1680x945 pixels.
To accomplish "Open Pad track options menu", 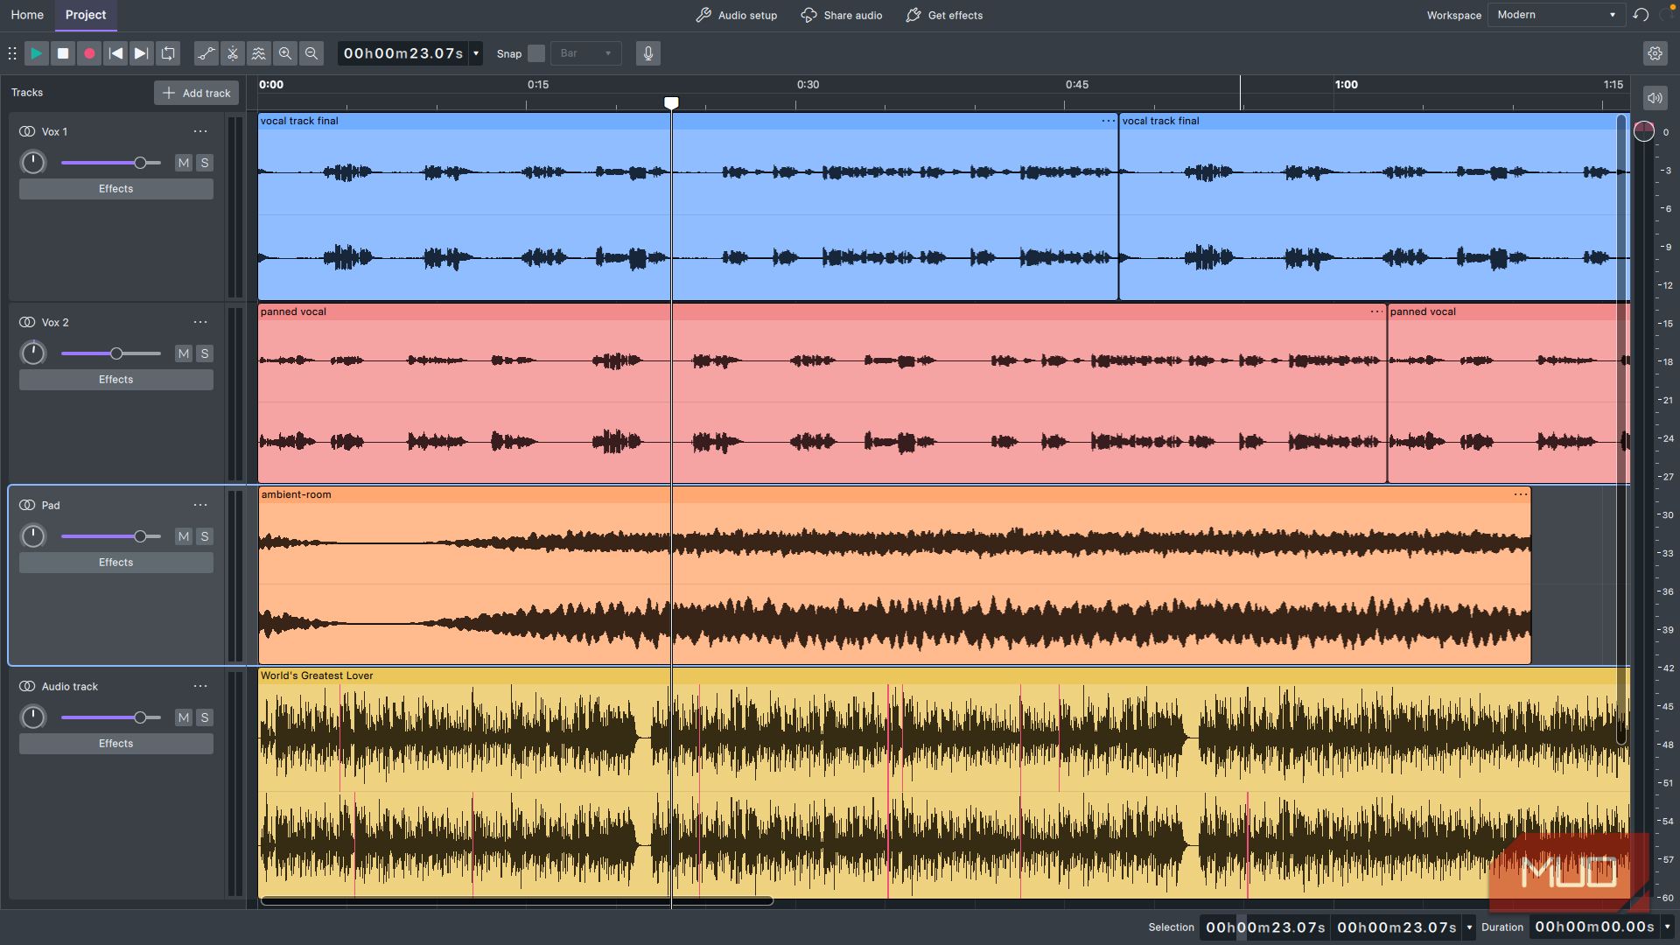I will pos(200,505).
